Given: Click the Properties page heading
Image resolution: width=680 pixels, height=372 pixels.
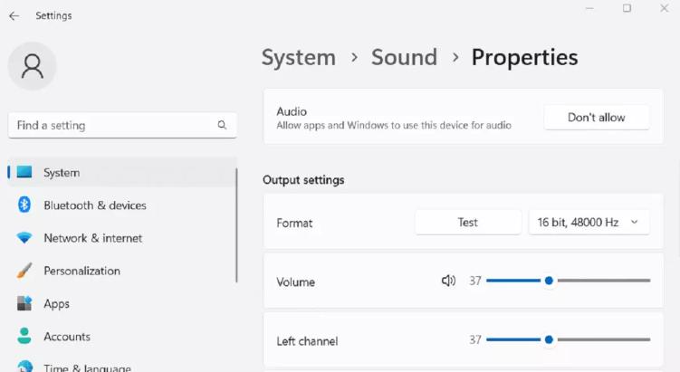Looking at the screenshot, I should (x=524, y=58).
